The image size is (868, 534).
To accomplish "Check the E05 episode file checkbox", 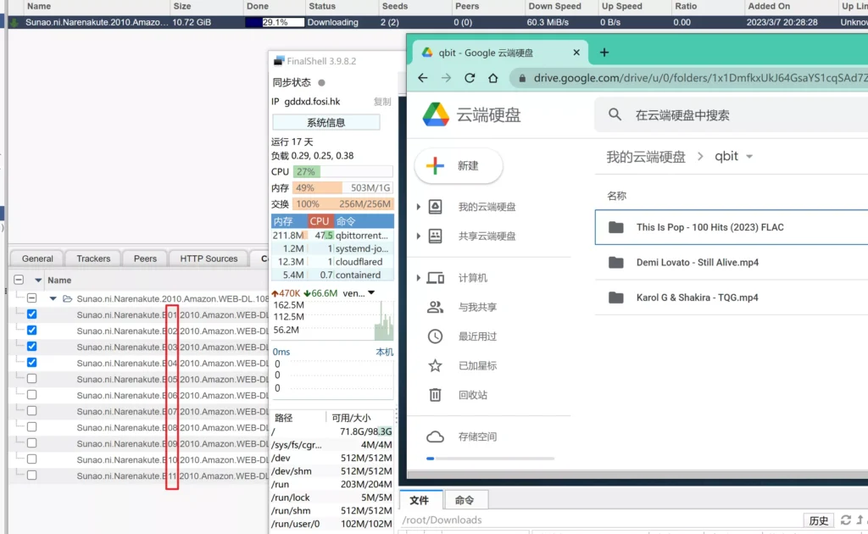I will (x=31, y=379).
